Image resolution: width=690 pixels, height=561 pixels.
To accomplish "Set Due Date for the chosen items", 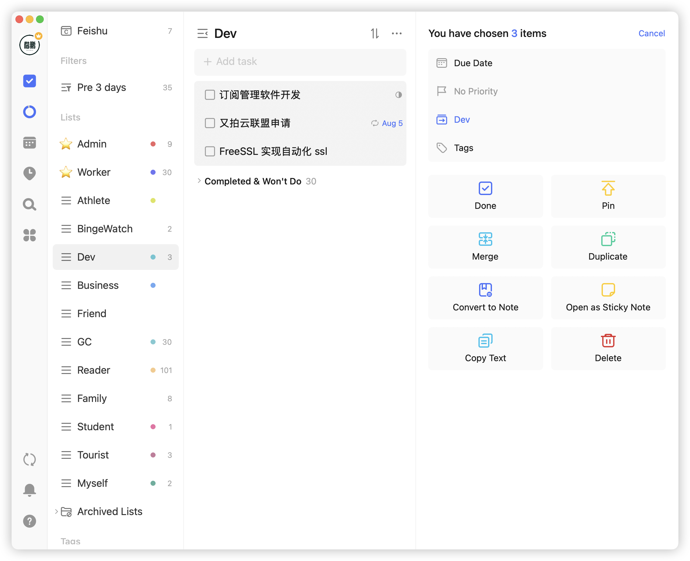I will (473, 63).
